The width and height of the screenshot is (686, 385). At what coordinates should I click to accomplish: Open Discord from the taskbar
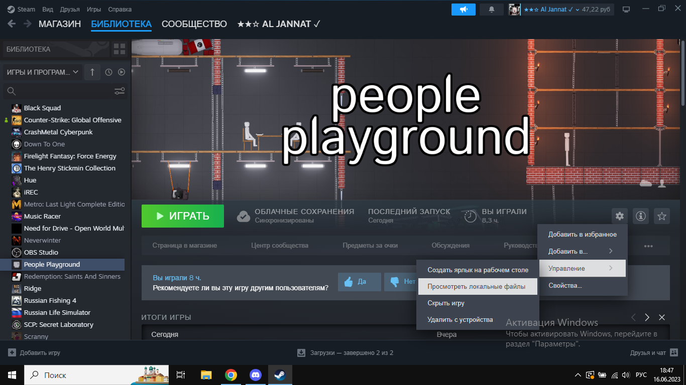256,375
